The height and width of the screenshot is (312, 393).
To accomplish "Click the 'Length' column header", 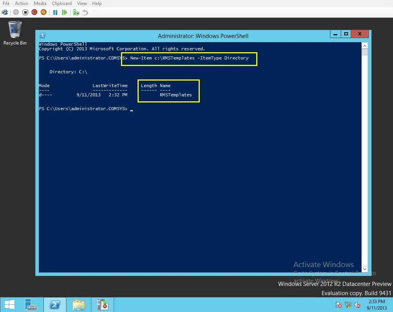I will point(149,85).
